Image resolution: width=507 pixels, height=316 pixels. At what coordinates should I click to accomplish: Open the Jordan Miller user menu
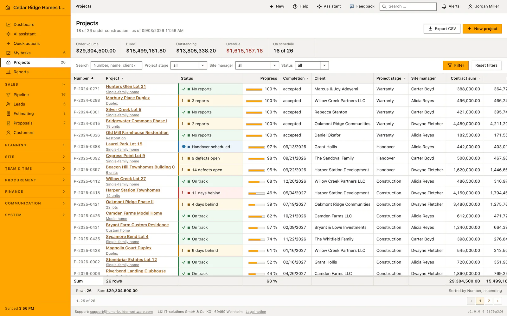click(x=484, y=6)
